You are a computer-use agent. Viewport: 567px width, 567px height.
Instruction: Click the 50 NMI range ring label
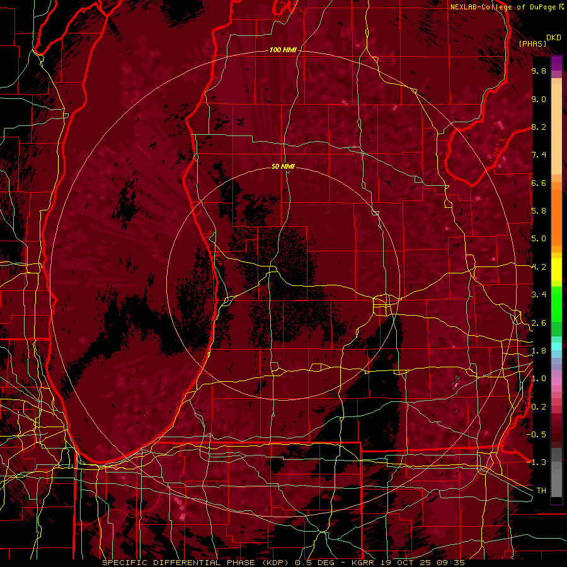[x=283, y=166]
